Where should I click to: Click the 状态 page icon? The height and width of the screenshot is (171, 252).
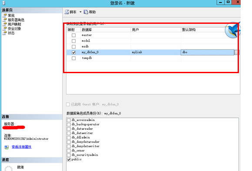point(5,33)
